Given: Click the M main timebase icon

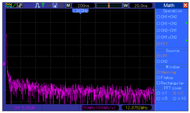Looking at the screenshot, I should 68,5.
